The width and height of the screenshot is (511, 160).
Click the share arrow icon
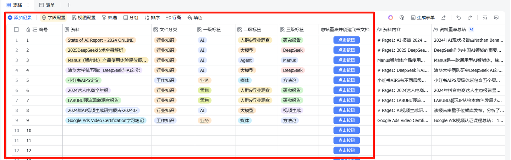tap(444, 18)
